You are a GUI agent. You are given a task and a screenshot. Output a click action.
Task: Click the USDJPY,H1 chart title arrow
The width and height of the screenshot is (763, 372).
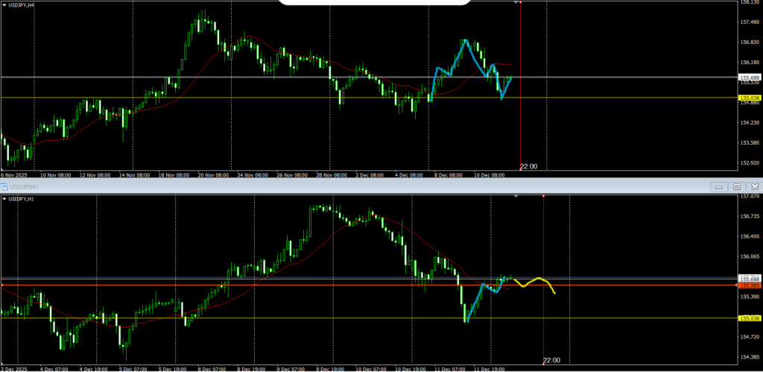click(4, 199)
